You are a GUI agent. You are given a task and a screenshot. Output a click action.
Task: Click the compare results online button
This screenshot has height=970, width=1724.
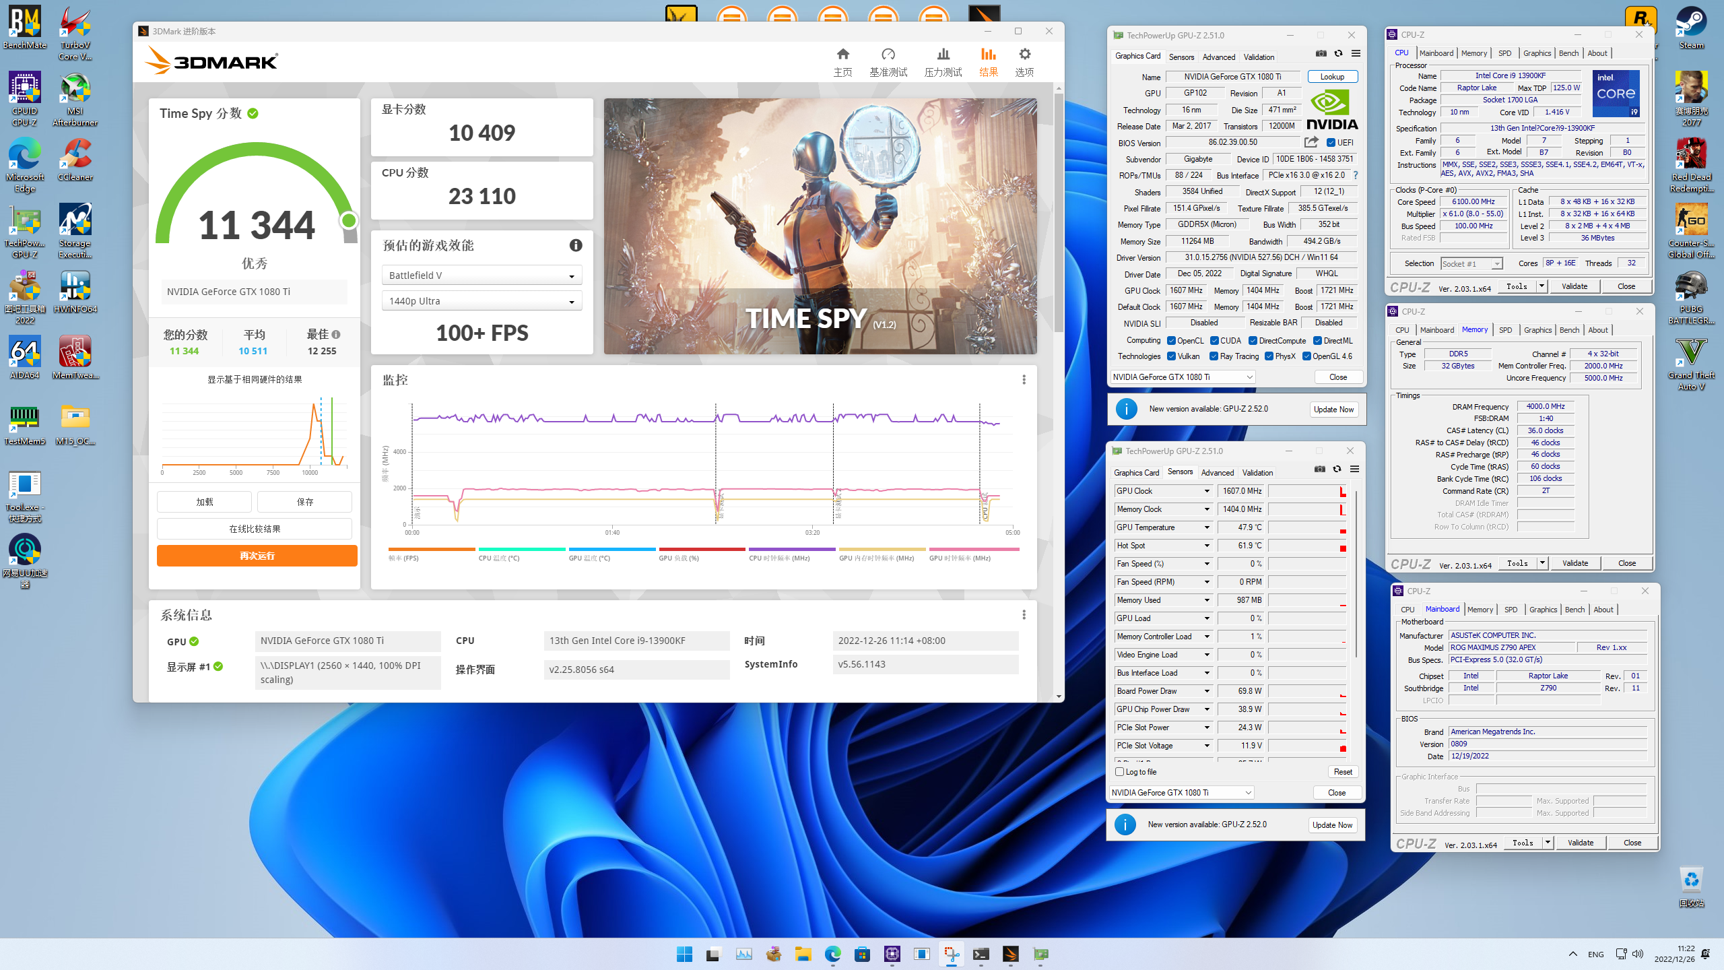254,529
